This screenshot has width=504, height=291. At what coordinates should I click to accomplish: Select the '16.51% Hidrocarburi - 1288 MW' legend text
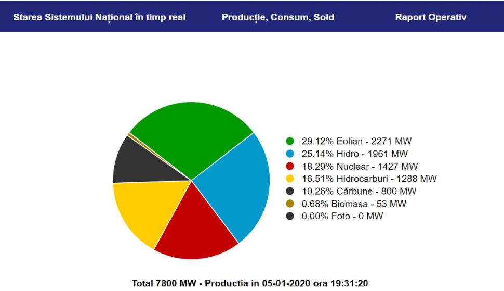tap(369, 179)
